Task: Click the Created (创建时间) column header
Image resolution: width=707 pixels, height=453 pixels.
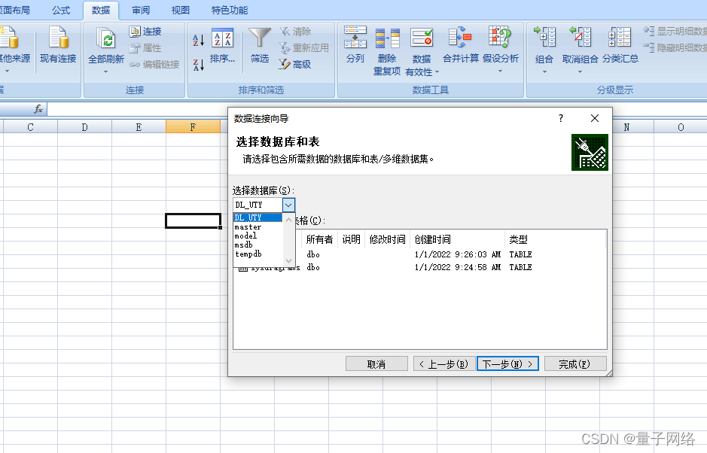Action: click(457, 239)
